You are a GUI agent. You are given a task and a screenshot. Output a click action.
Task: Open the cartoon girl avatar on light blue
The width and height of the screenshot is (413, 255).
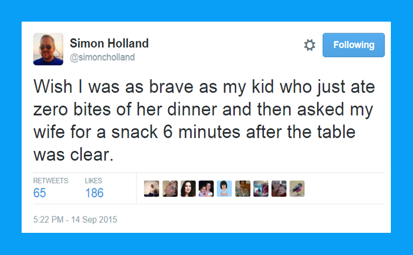click(224, 188)
